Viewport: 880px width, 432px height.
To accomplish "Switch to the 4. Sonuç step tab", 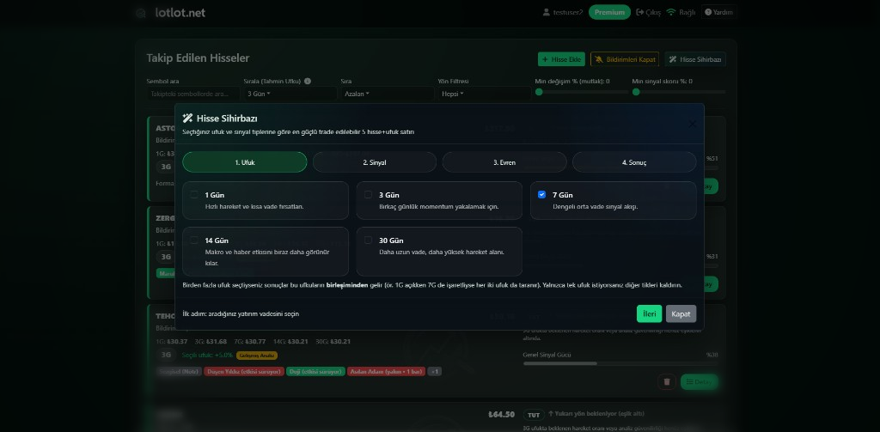I will (x=634, y=162).
